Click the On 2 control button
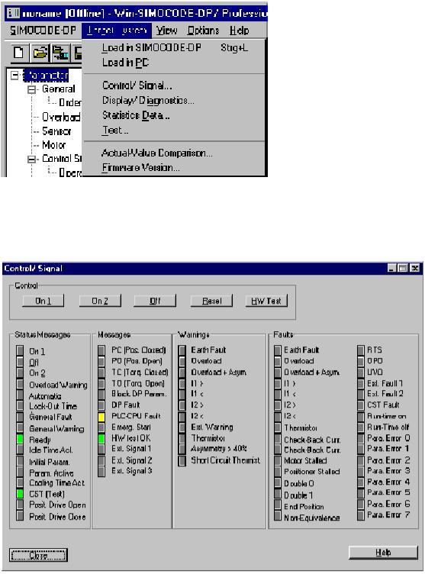Image resolution: width=425 pixels, height=574 pixels. pyautogui.click(x=100, y=301)
